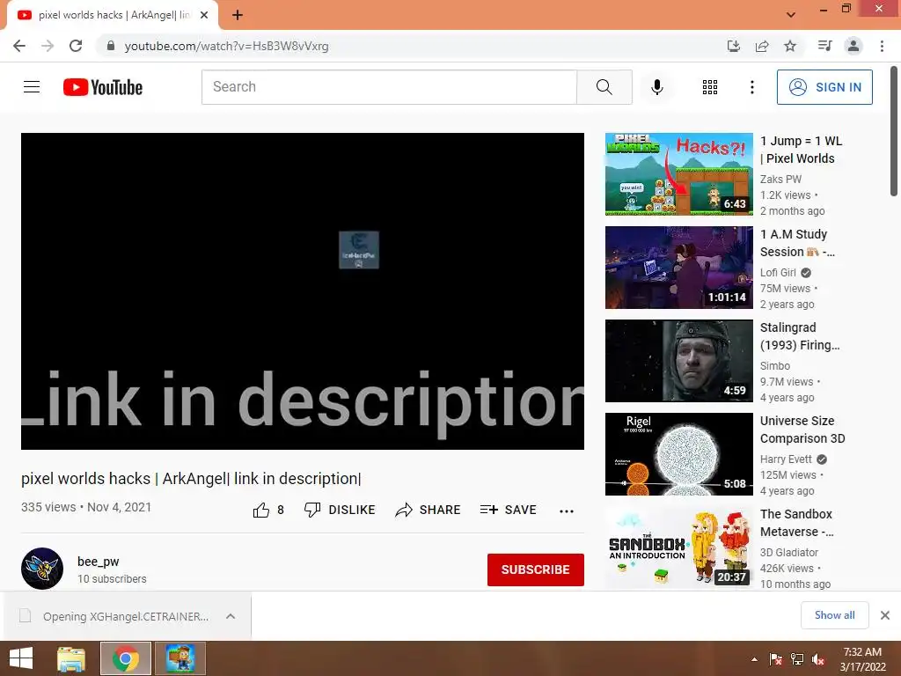This screenshot has height=676, width=901.
Task: Open YouTube settings three-dot menu
Action: point(751,87)
